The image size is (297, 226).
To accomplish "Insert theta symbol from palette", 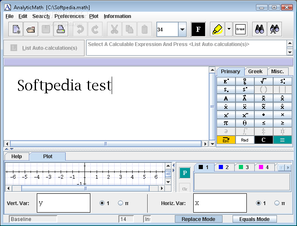I will pos(245,123).
